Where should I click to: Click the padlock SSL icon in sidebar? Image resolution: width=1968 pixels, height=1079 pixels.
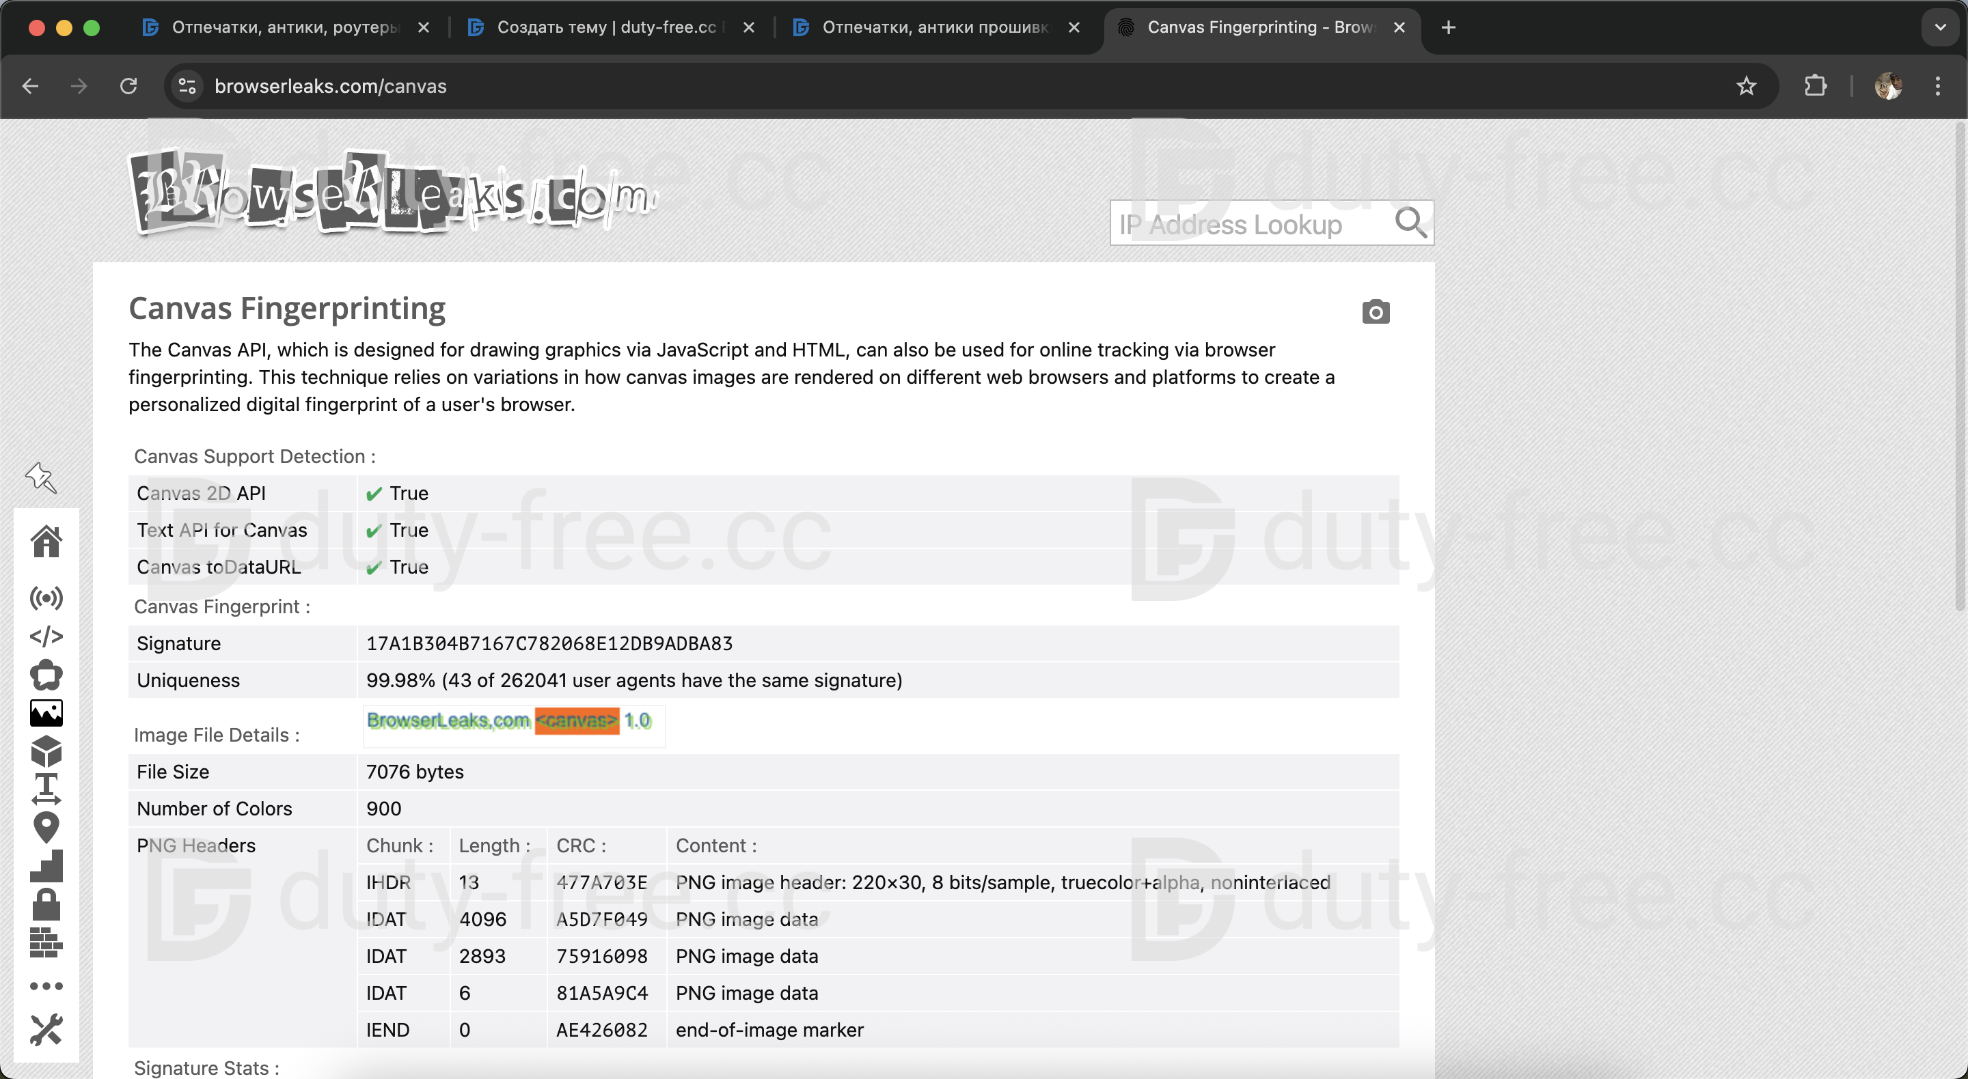tap(46, 905)
